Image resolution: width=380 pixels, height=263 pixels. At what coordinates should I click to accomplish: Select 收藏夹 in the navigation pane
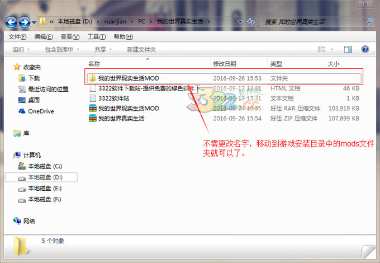pos(32,67)
